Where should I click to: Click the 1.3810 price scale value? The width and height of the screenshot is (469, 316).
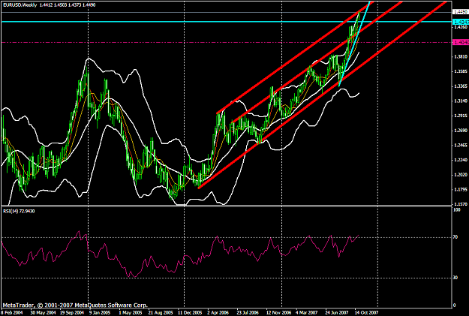pos(461,56)
